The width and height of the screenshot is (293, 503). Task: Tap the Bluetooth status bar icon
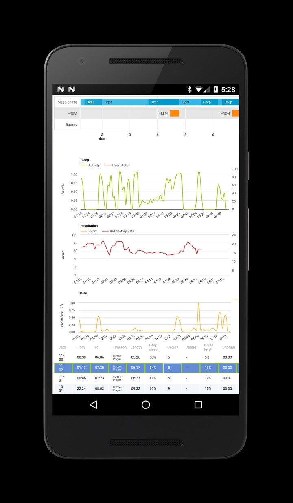click(x=189, y=89)
